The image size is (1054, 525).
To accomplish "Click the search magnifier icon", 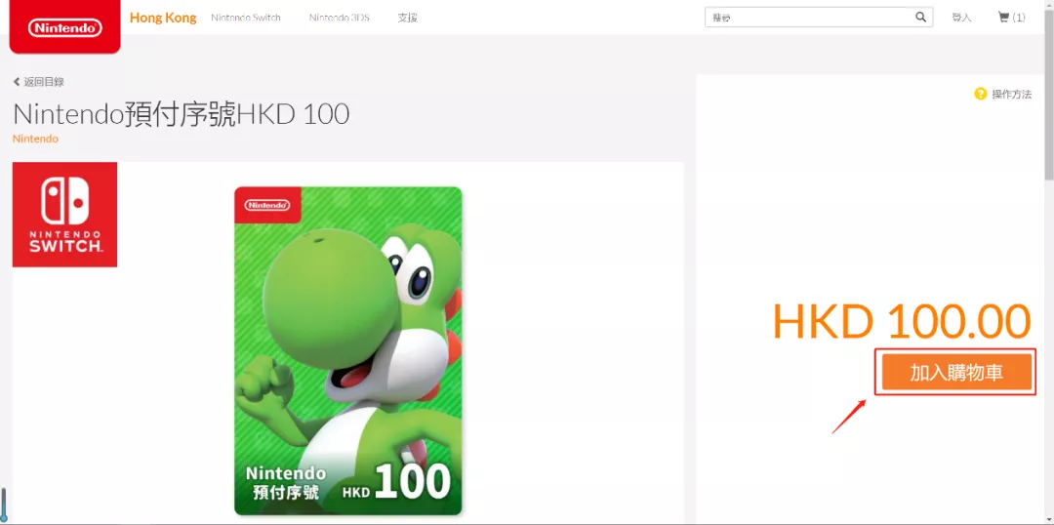I will coord(920,18).
